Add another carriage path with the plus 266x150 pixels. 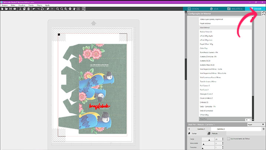click(x=263, y=129)
